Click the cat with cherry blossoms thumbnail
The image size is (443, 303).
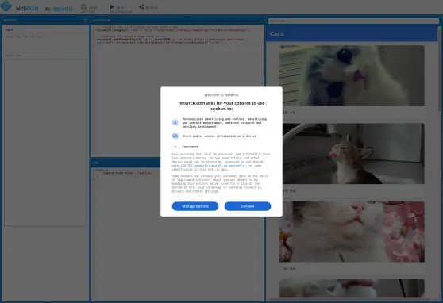pos(352,232)
